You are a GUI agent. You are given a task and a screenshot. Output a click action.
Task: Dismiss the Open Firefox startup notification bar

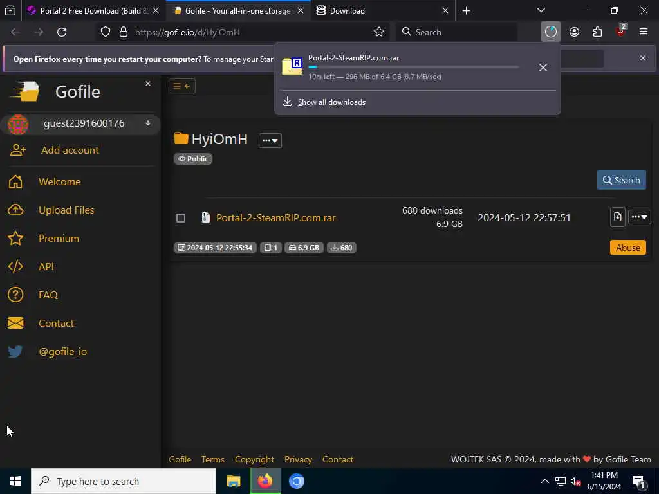pyautogui.click(x=643, y=58)
